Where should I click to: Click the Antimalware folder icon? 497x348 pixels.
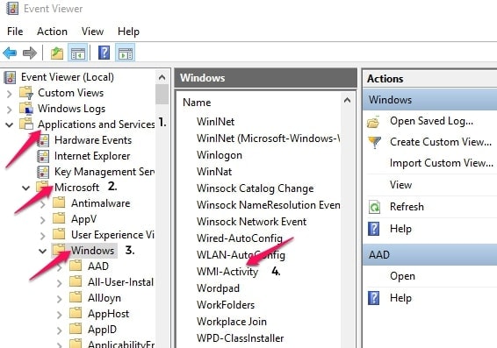pos(59,202)
